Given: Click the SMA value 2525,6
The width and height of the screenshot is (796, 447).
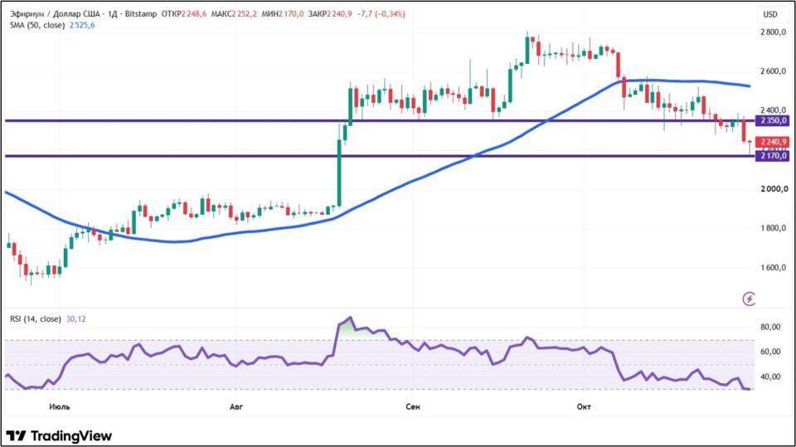Looking at the screenshot, I should click(82, 25).
